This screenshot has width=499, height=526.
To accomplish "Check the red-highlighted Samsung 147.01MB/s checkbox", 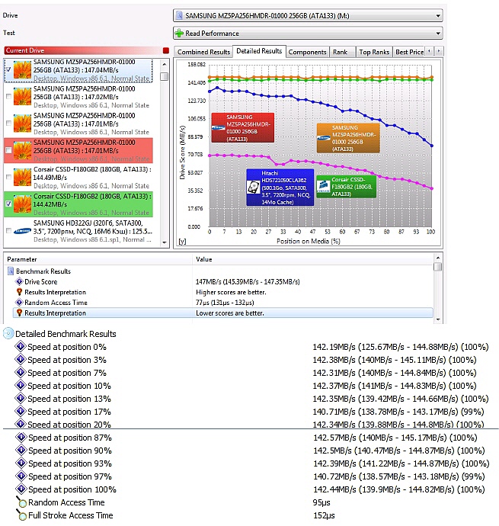I will [x=8, y=150].
